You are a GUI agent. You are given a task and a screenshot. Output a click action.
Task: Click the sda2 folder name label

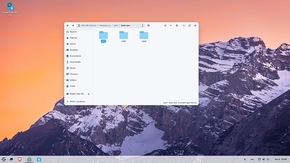(124, 41)
